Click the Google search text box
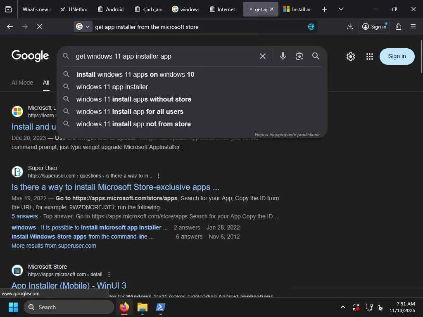Image resolution: width=423 pixels, height=317 pixels. (164, 56)
